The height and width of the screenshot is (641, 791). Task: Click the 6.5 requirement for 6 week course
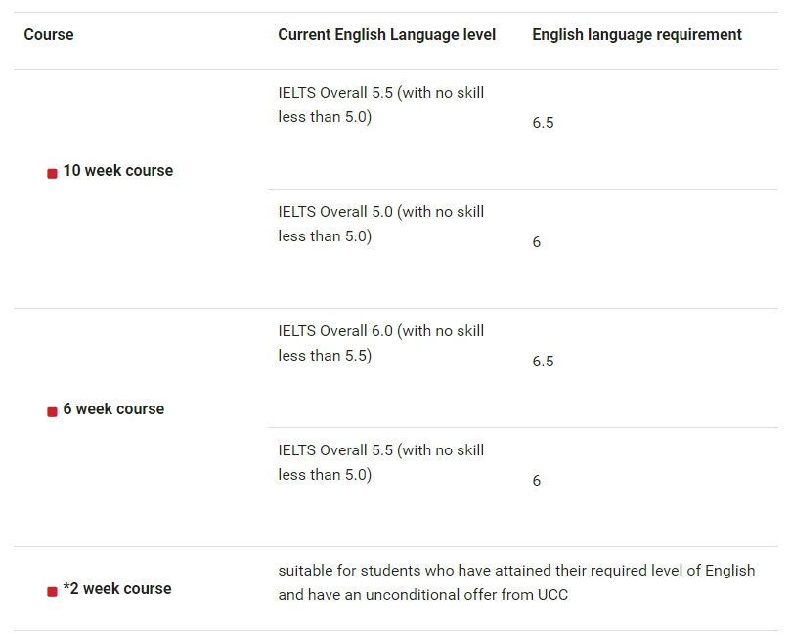543,362
